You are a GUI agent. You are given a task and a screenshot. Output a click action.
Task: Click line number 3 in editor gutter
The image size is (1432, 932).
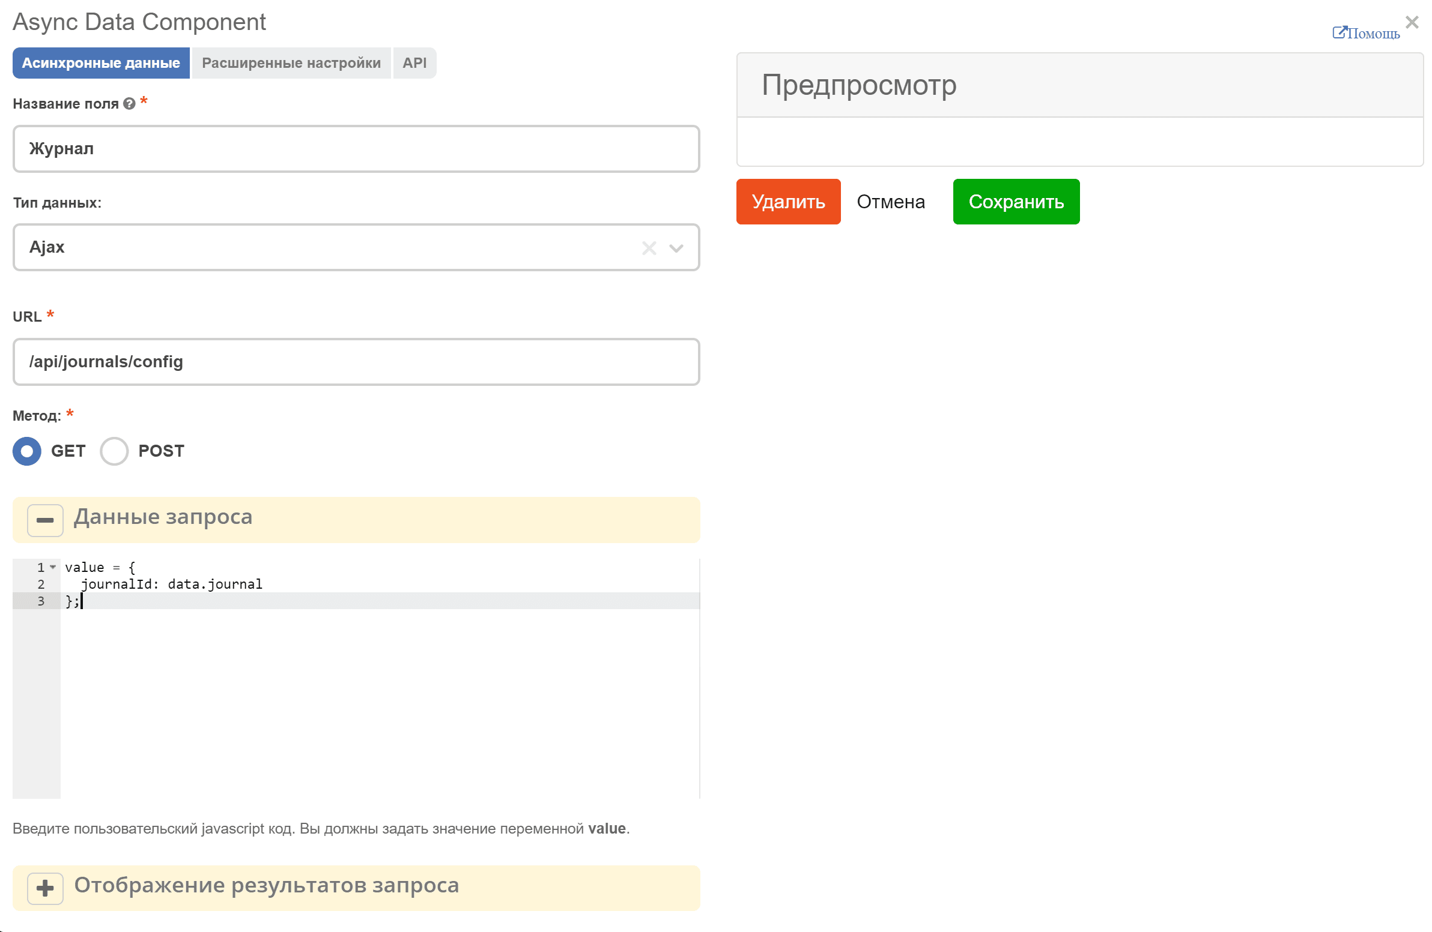[41, 601]
